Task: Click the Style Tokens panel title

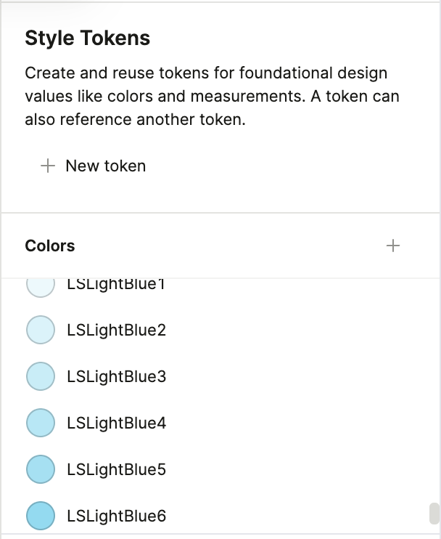Action: pyautogui.click(x=87, y=38)
